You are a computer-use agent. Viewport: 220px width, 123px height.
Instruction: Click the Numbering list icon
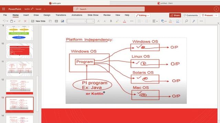tap(147, 21)
